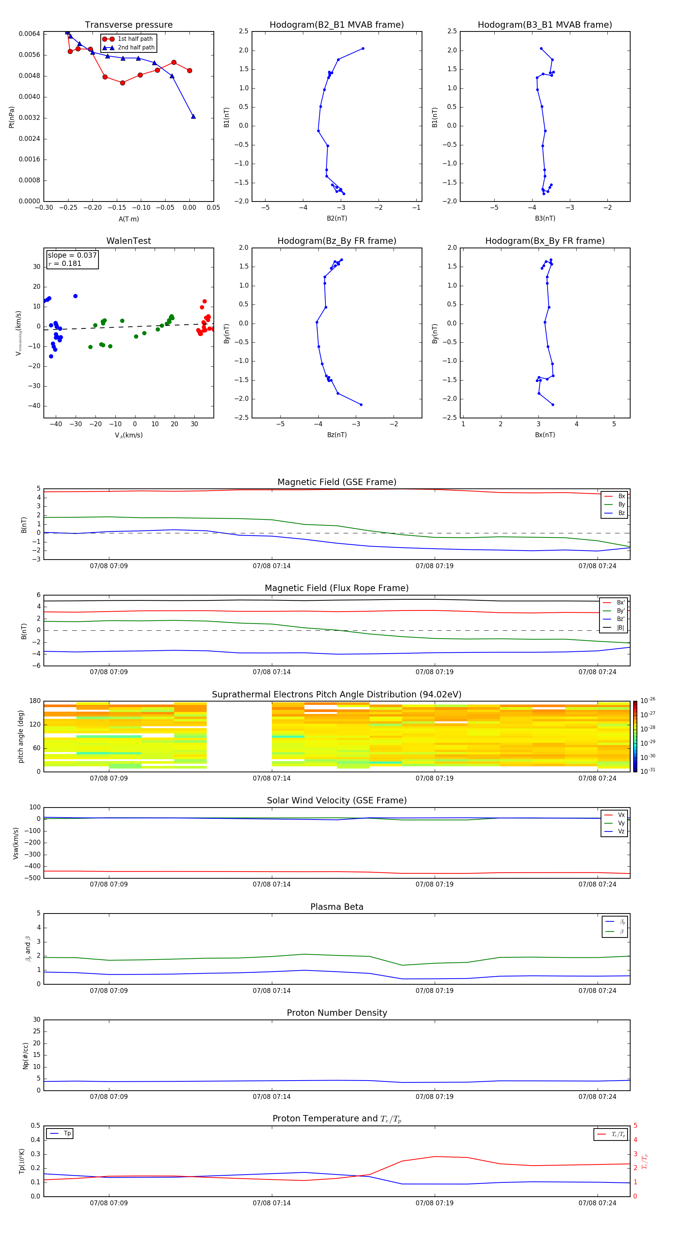Click the 'Solar Wind Velocity (GSE Frame)' title

pyautogui.click(x=337, y=801)
